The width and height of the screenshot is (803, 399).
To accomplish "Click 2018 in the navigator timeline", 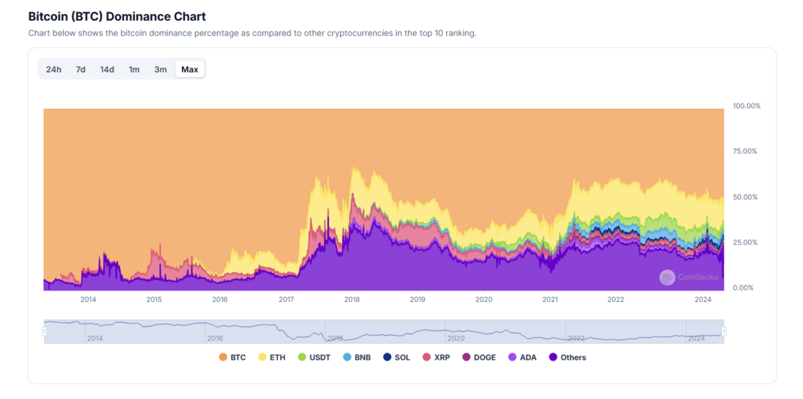I will [x=335, y=338].
